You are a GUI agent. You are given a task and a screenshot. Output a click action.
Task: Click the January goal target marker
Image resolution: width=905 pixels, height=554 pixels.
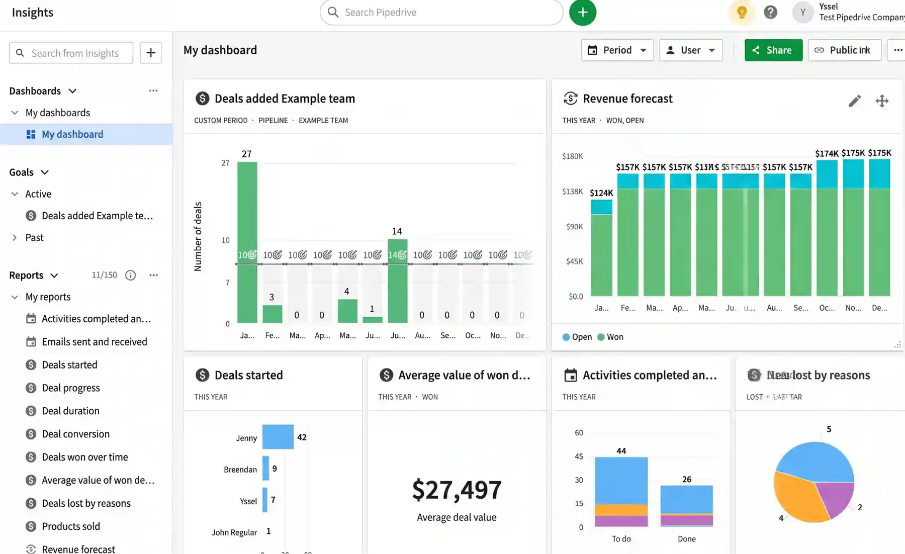pos(247,255)
